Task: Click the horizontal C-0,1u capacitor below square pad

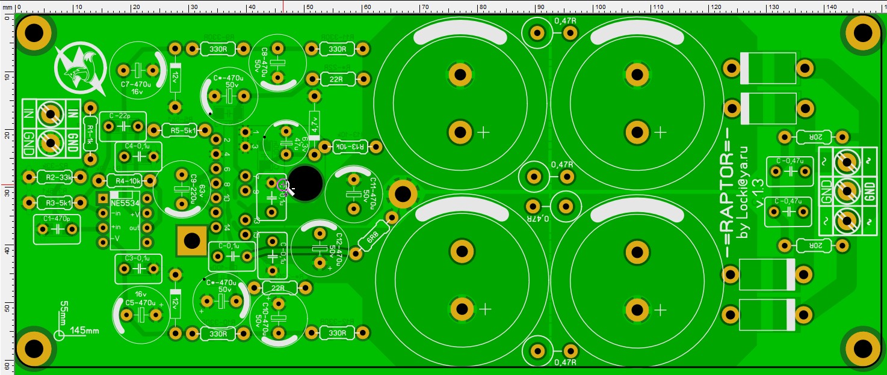Action: [232, 255]
